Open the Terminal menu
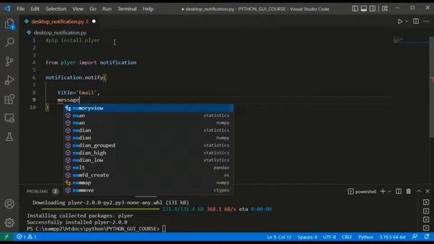The height and width of the screenshot is (244, 434). click(x=127, y=9)
